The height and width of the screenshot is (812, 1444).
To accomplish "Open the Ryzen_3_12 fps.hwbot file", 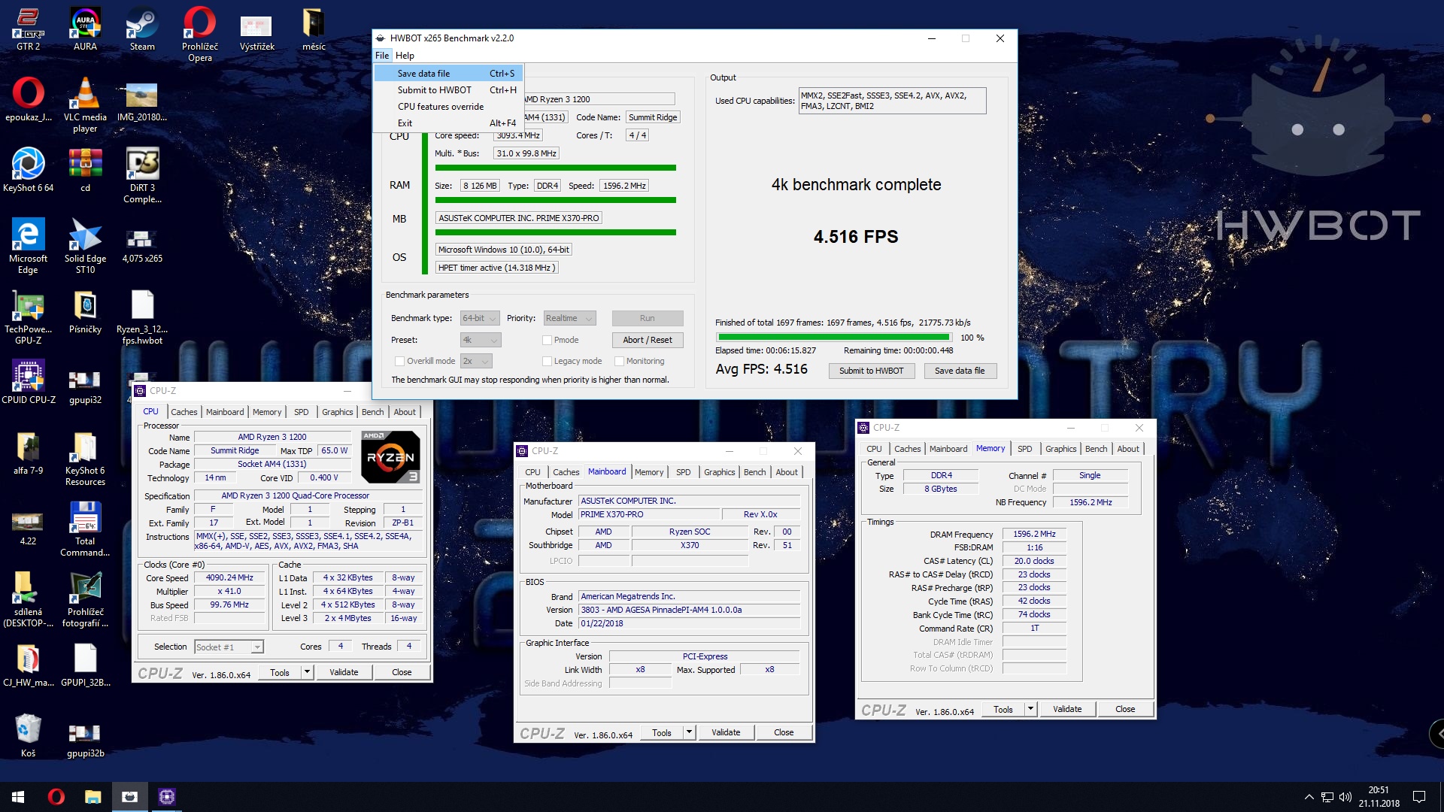I will click(142, 317).
